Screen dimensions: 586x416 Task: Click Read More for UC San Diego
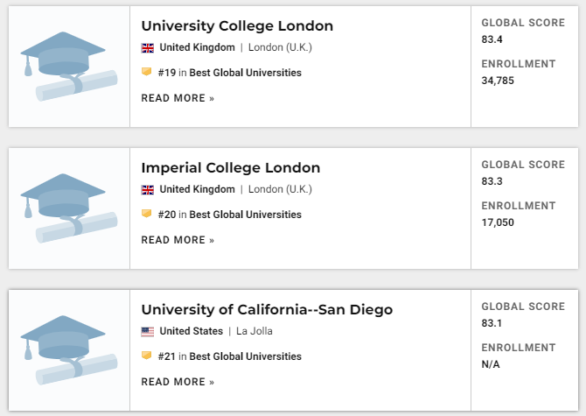[x=178, y=382]
